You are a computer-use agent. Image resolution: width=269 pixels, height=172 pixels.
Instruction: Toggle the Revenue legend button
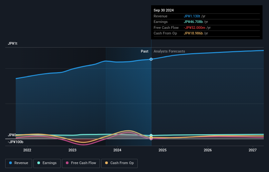point(19,163)
